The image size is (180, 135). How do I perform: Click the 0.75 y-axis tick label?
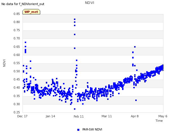(x=17, y=30)
